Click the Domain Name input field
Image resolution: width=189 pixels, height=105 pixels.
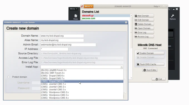(62, 36)
